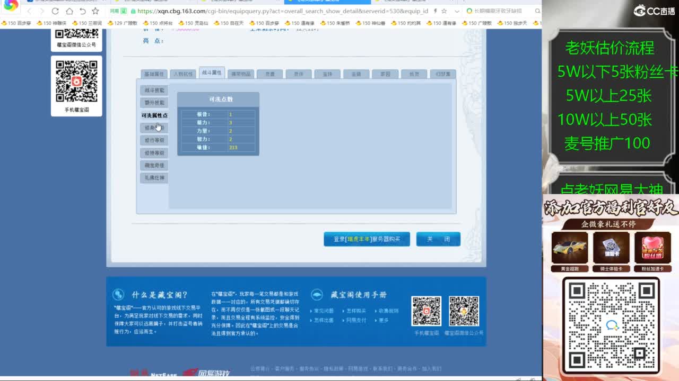This screenshot has height=381, width=679.
Task: Open 联系我们 in the bottom footer
Action: pos(382,369)
